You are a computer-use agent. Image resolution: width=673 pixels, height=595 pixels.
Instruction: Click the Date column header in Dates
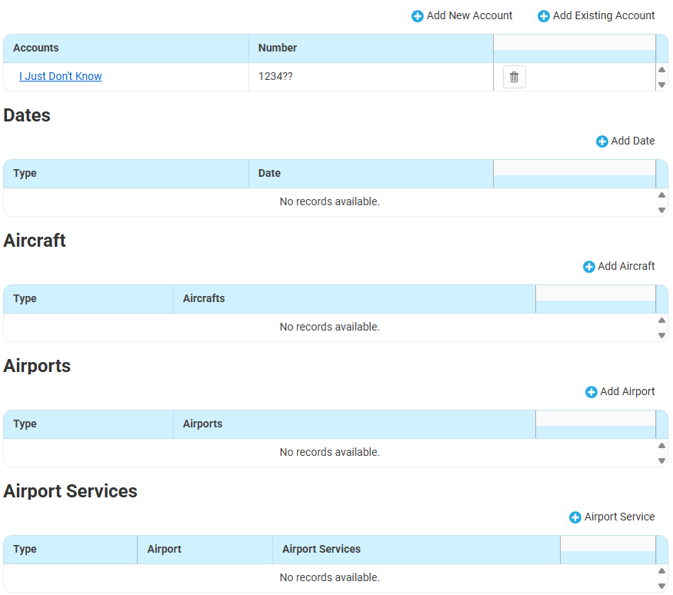[x=269, y=173]
